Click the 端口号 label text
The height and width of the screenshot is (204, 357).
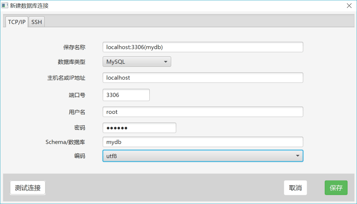(77, 95)
